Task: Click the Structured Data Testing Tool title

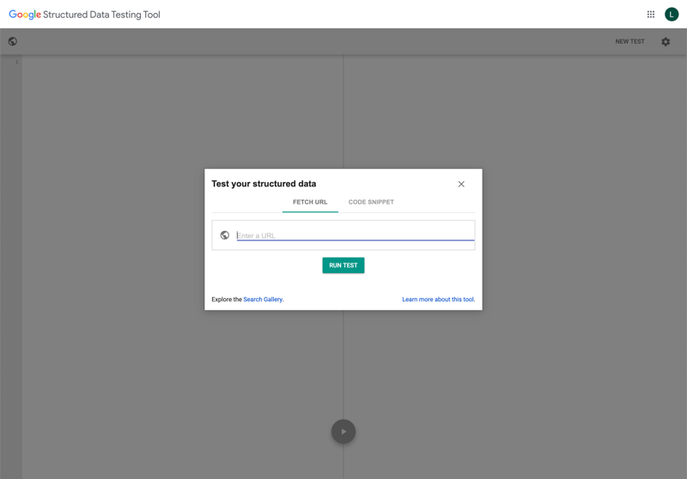Action: [102, 15]
